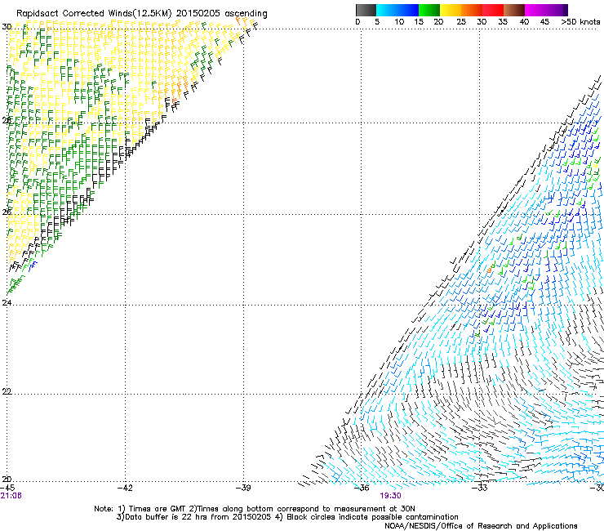Click the red 30-35 knots legend swatch
604x531 pixels.
[x=493, y=10]
